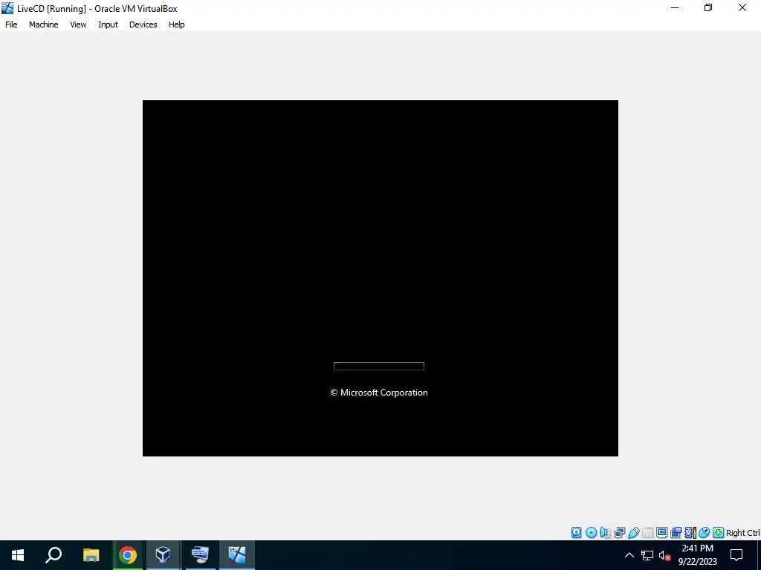Click the mouse integration status icon
This screenshot has width=761, height=570.
click(705, 533)
